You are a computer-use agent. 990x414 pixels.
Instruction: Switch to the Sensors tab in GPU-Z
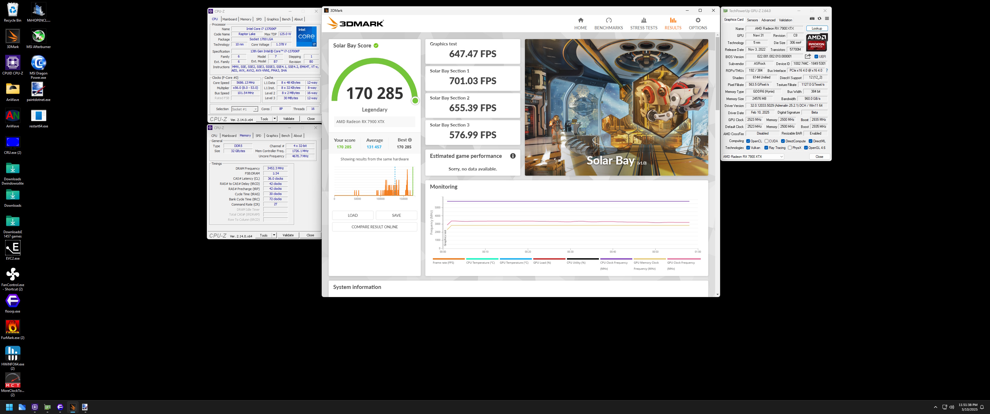(x=752, y=20)
